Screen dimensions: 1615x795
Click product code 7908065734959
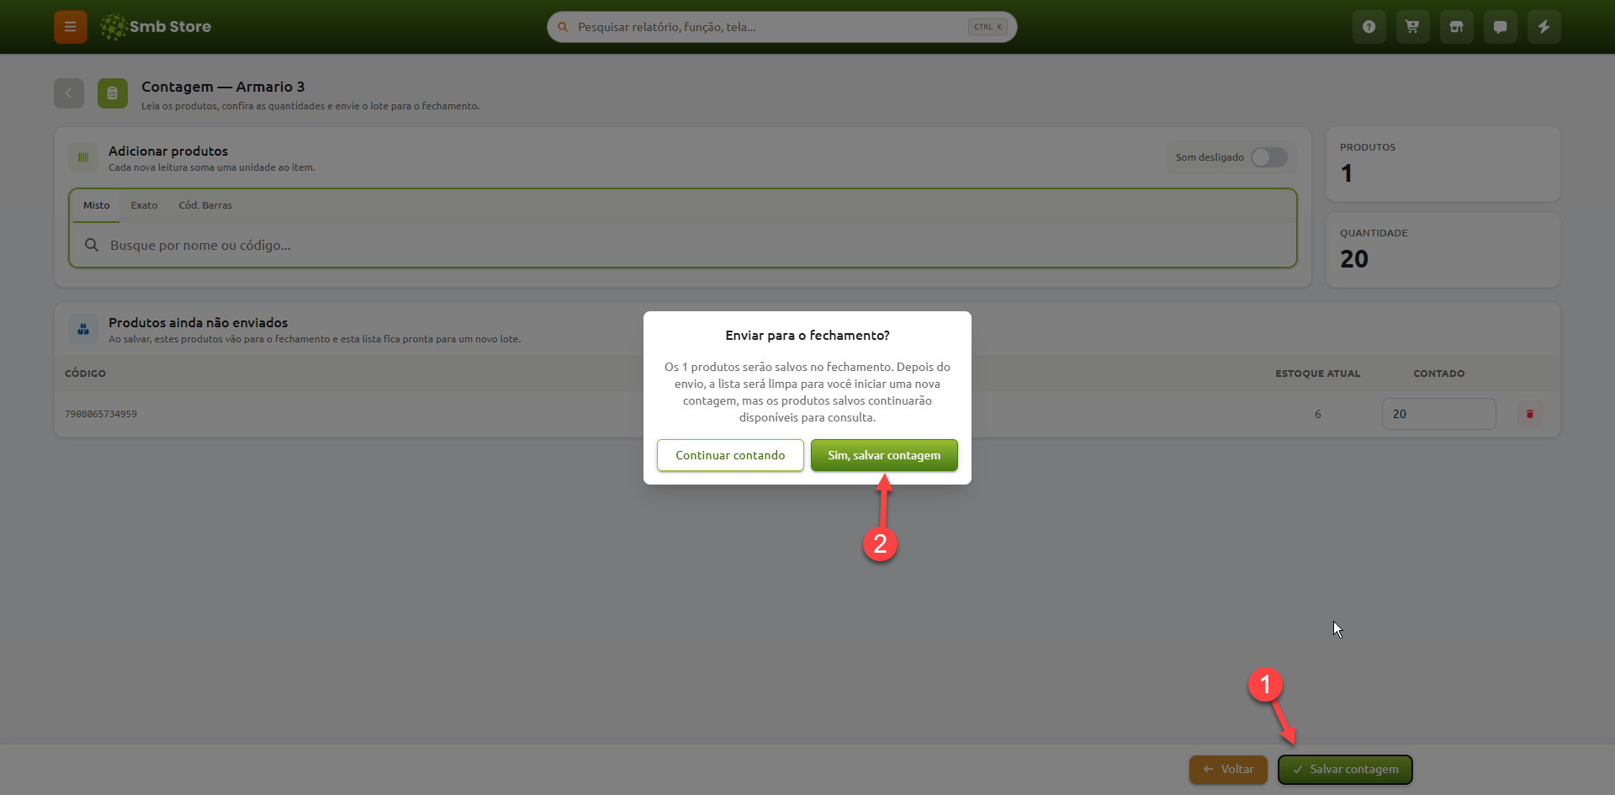(101, 414)
